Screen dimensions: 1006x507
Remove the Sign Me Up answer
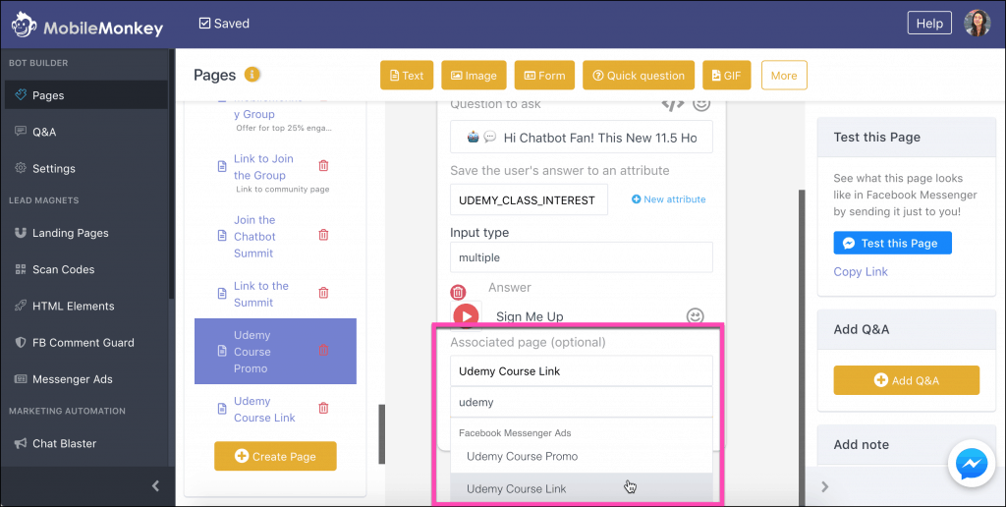pyautogui.click(x=458, y=293)
